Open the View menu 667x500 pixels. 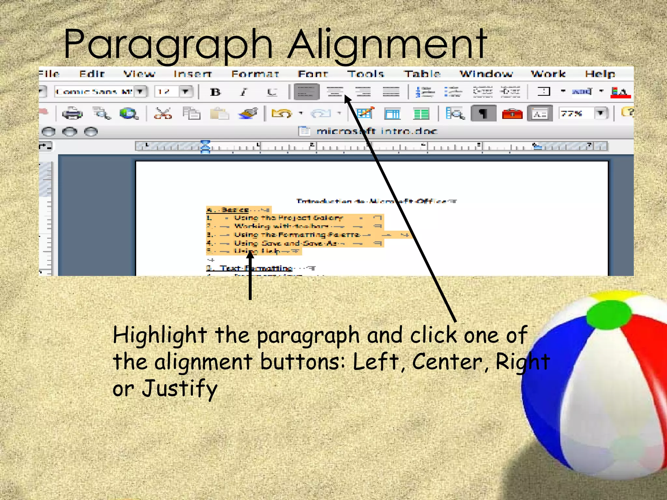139,74
